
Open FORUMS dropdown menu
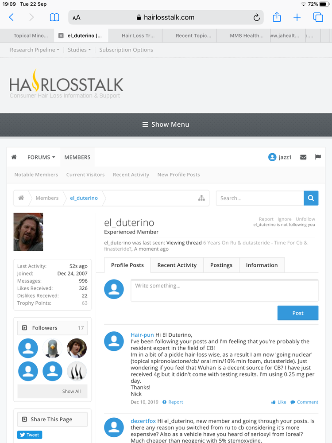pyautogui.click(x=41, y=157)
